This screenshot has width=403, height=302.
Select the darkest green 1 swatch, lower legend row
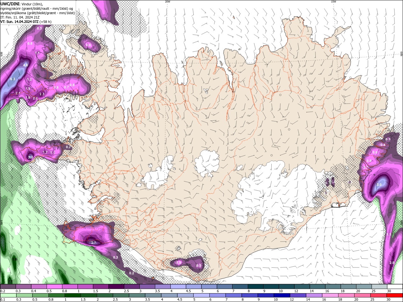point(73,295)
